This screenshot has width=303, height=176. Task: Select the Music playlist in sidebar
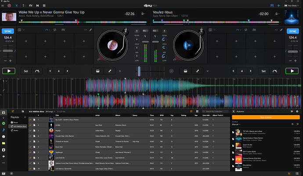click(x=14, y=123)
